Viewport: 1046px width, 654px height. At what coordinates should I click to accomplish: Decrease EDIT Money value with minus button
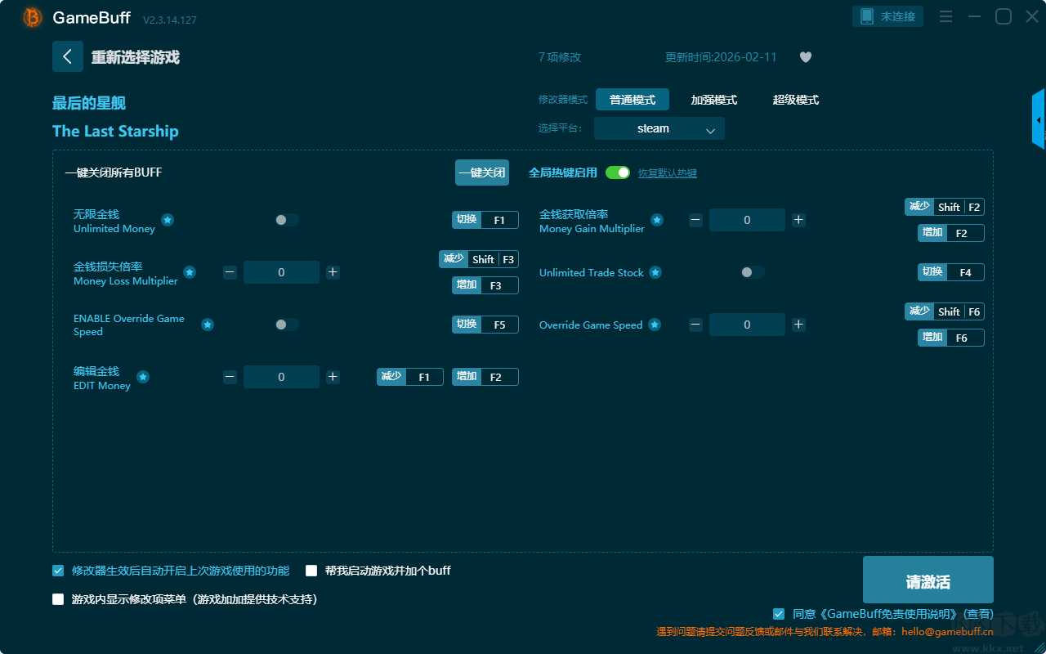pos(230,377)
